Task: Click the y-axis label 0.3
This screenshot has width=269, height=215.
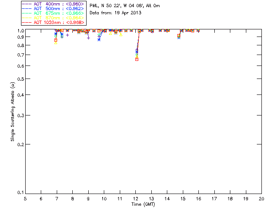Action: [21, 115]
